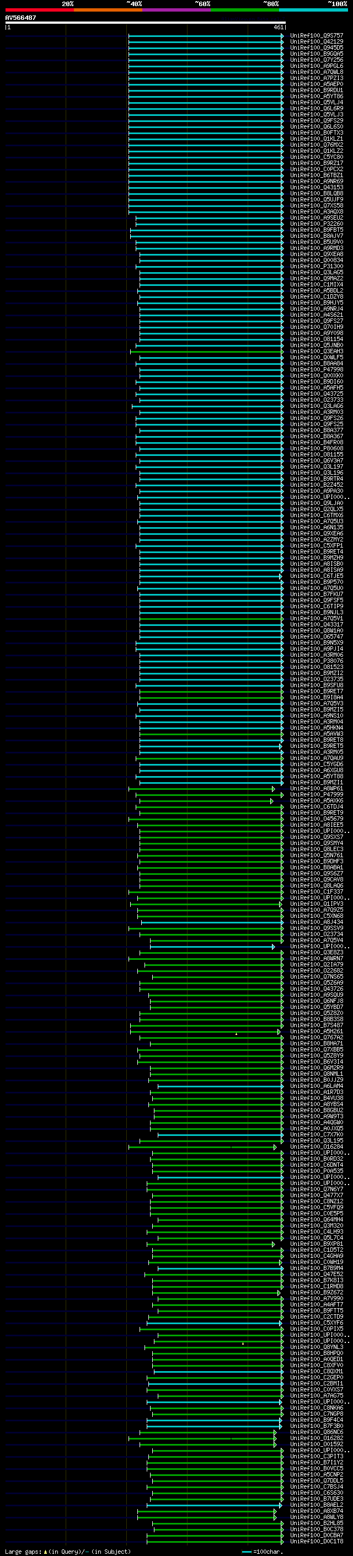Click the orange ~40% identity legend segment
The width and height of the screenshot is (353, 1556).
(x=108, y=10)
